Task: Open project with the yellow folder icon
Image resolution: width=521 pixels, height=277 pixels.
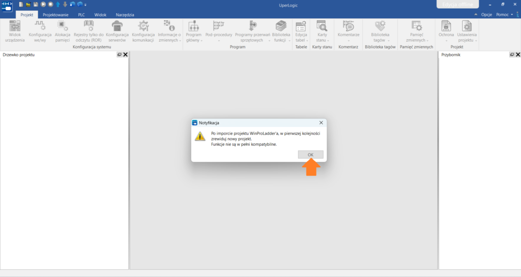Action: 28,5
